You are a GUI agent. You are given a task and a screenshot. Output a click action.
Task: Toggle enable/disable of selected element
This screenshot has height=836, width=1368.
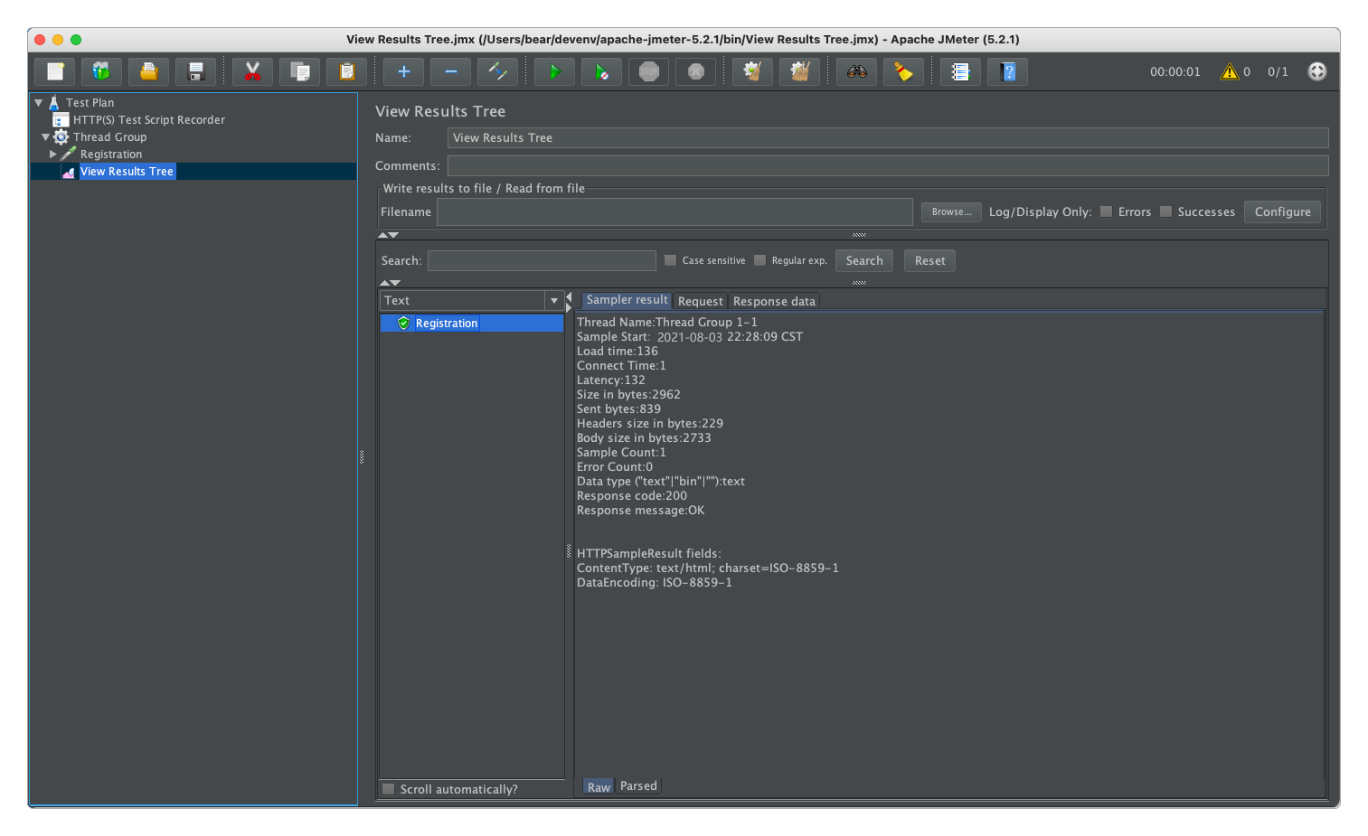point(497,71)
